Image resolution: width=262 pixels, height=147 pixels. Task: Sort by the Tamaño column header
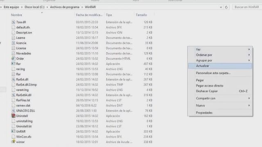point(141,15)
